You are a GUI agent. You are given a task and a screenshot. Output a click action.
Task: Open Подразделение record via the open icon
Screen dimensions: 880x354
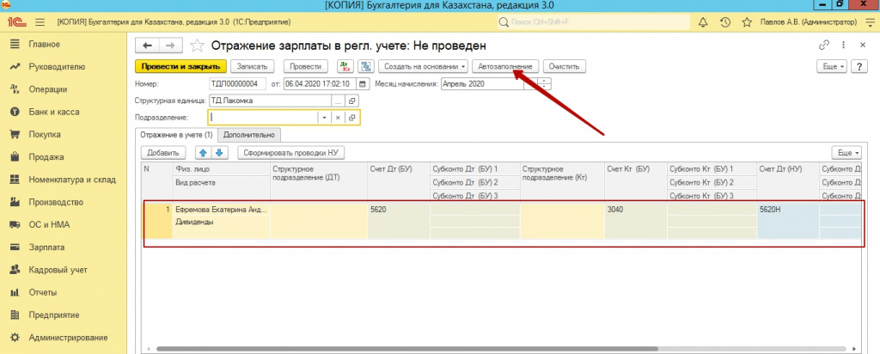(351, 118)
